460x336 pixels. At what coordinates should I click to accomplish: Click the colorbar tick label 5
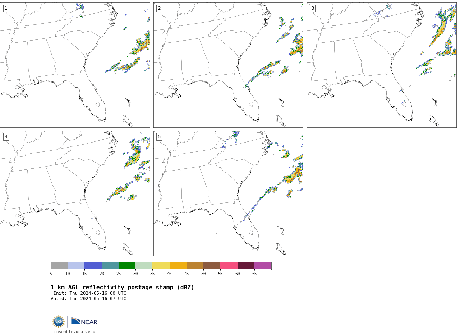(51, 274)
